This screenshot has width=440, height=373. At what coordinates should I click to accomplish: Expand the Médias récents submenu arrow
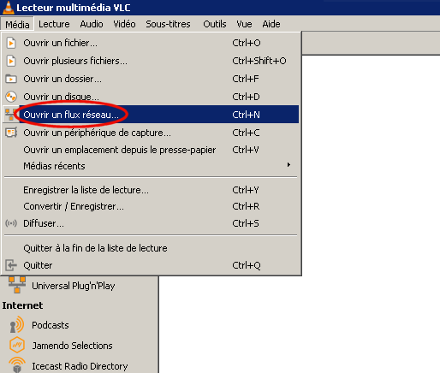288,165
